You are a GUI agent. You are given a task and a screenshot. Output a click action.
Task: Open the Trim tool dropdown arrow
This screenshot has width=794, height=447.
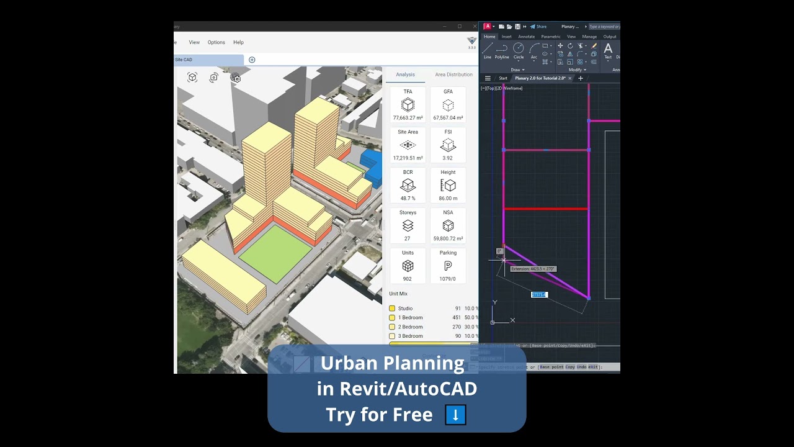click(586, 45)
